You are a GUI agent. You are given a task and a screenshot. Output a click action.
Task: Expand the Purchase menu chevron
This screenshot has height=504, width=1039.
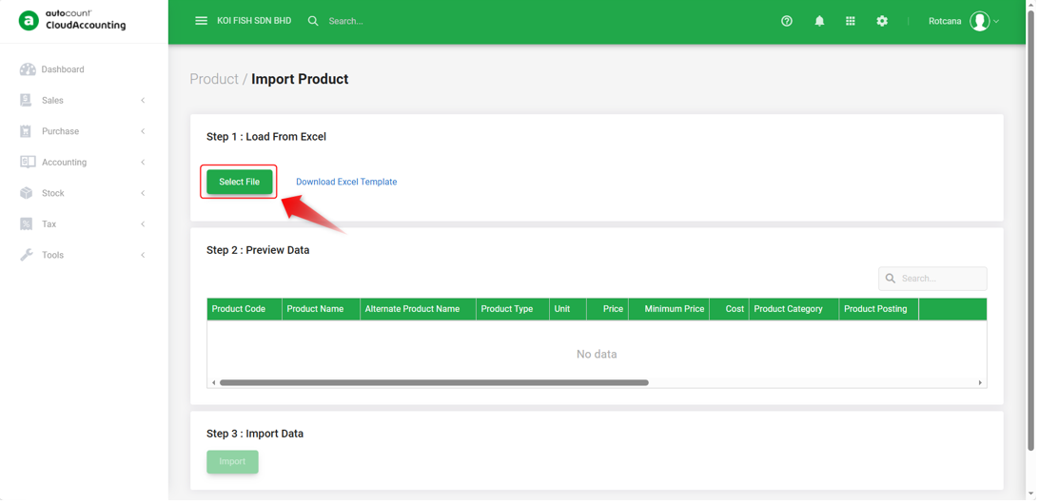143,131
